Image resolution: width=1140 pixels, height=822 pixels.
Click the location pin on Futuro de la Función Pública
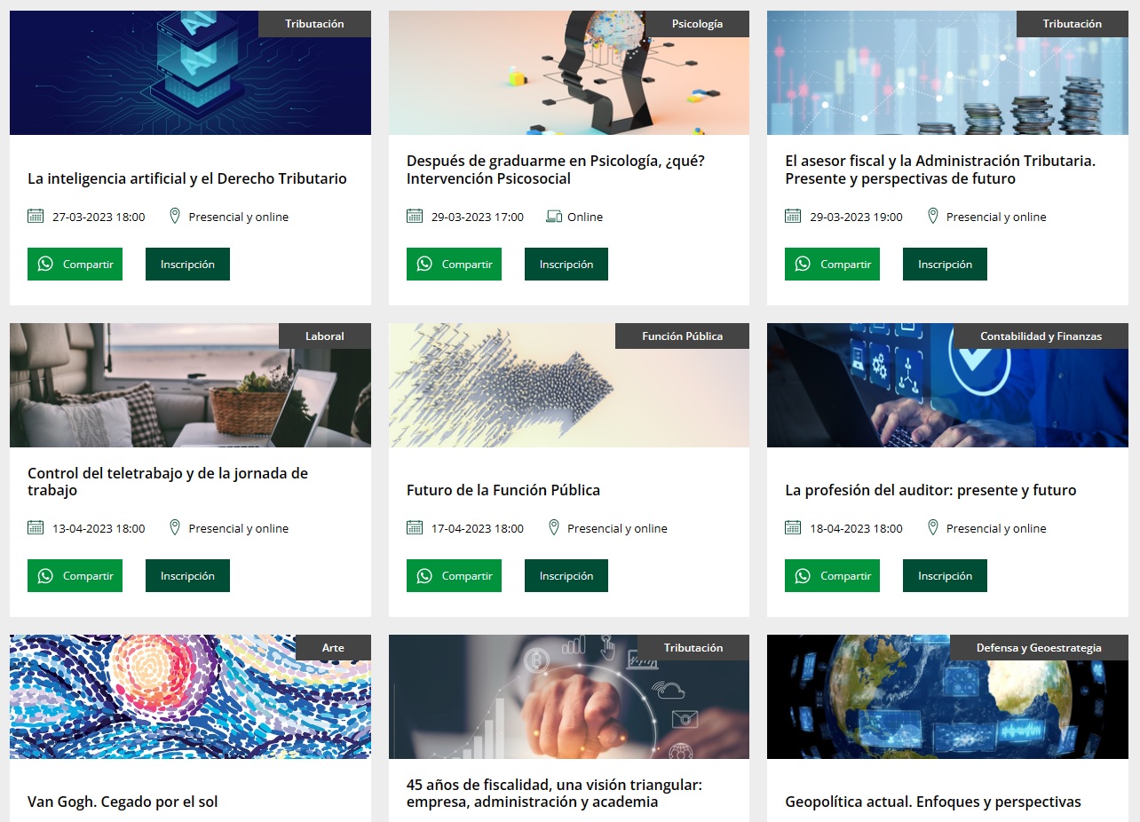pyautogui.click(x=554, y=527)
